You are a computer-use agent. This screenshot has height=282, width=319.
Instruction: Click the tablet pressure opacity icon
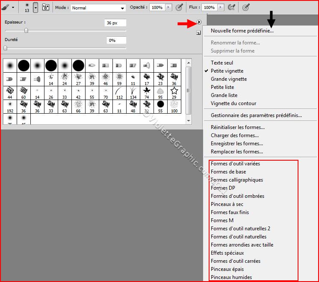(179, 7)
